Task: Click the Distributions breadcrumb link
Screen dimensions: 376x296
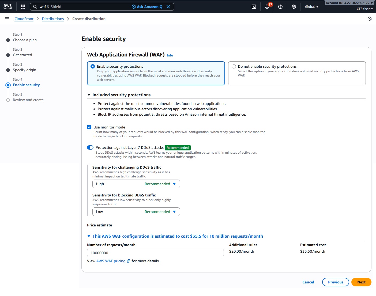Action: [53, 19]
